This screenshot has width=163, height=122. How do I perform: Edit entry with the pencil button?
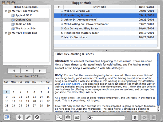click(x=28, y=117)
